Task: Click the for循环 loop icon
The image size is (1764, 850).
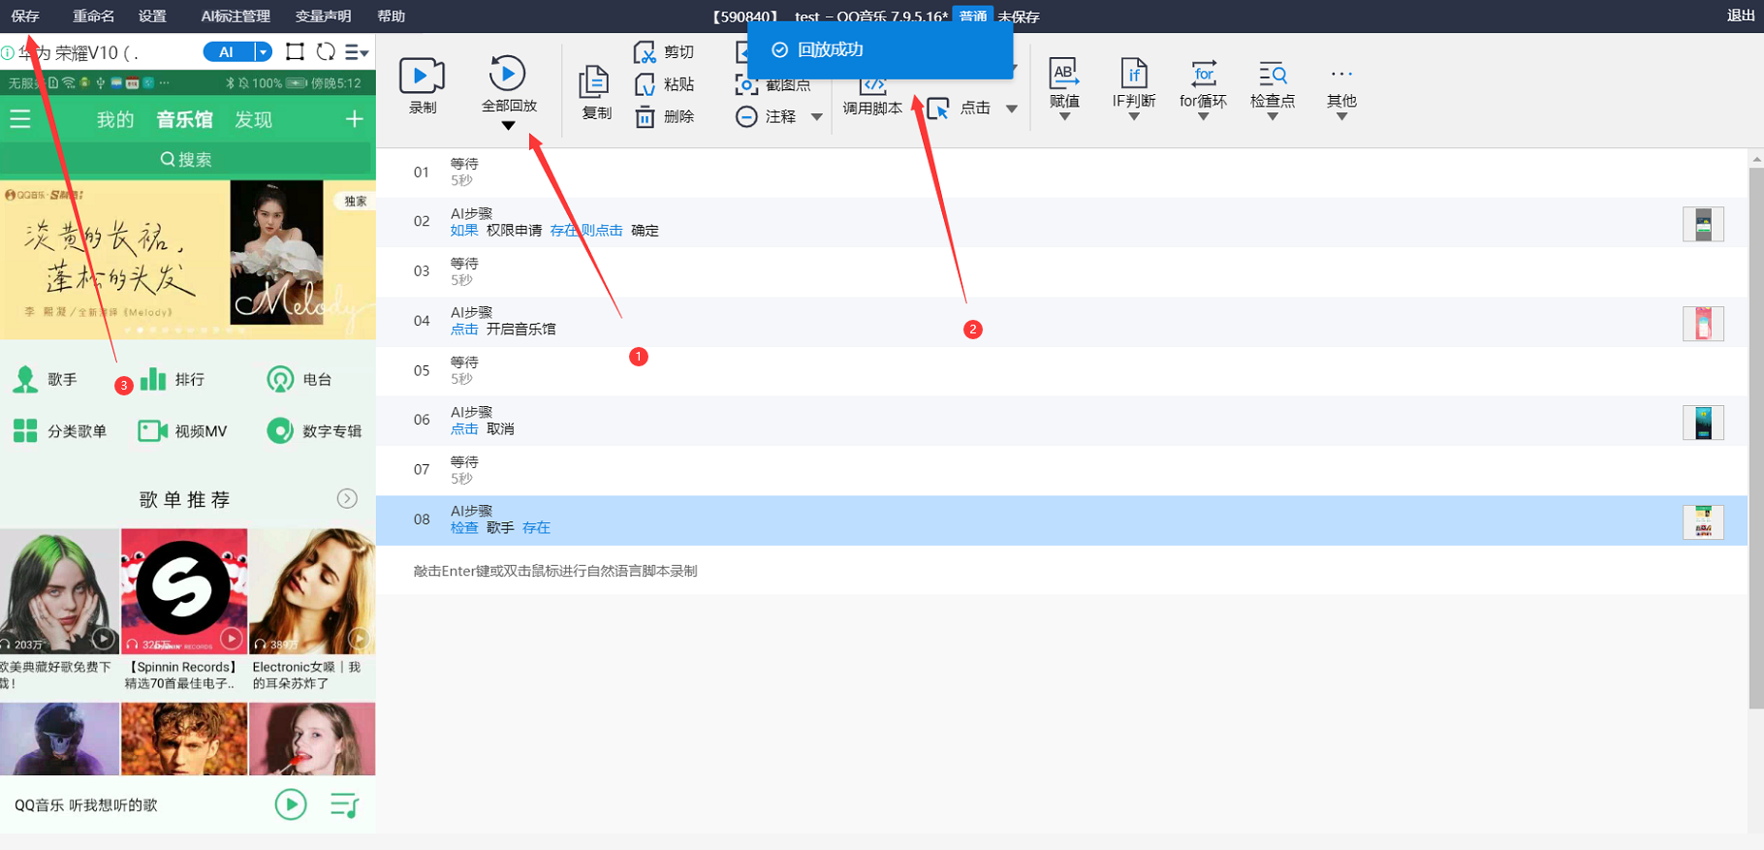Action: point(1204,73)
